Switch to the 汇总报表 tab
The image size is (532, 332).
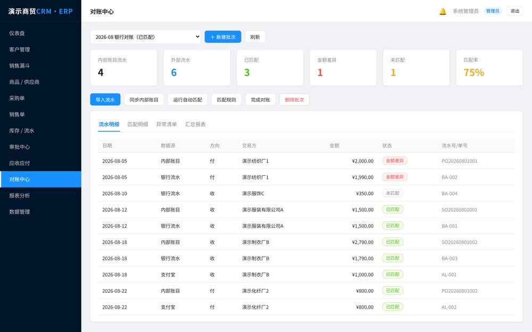pos(195,124)
